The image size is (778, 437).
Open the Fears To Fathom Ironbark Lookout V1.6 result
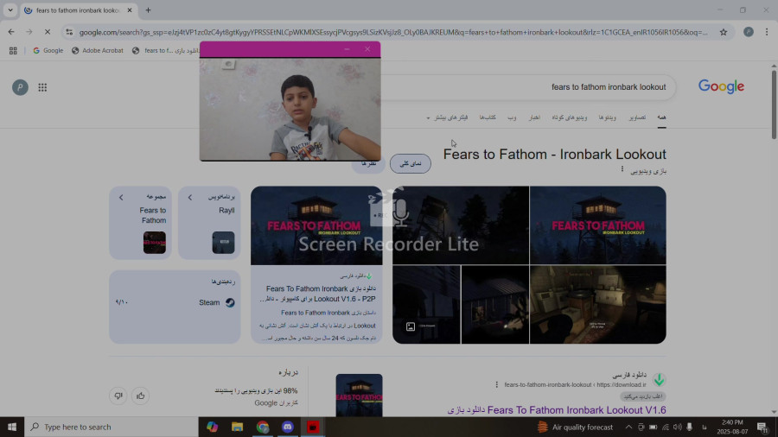point(557,410)
